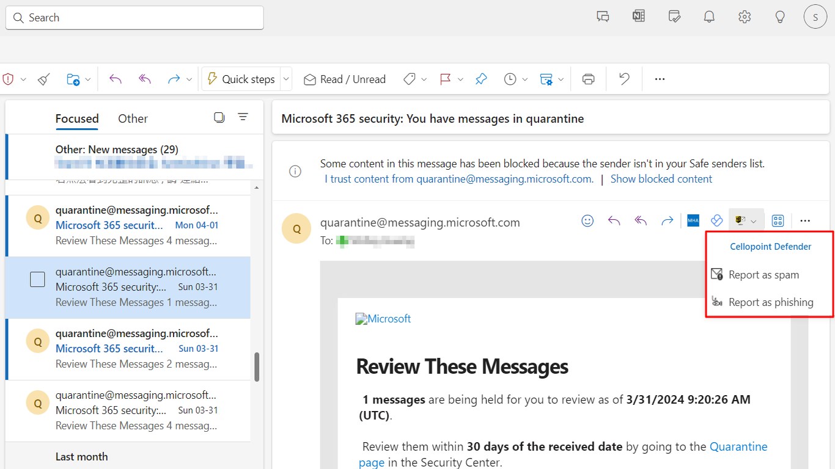The height and width of the screenshot is (469, 835).
Task: Expand the Quick steps dropdown arrow
Action: click(286, 79)
